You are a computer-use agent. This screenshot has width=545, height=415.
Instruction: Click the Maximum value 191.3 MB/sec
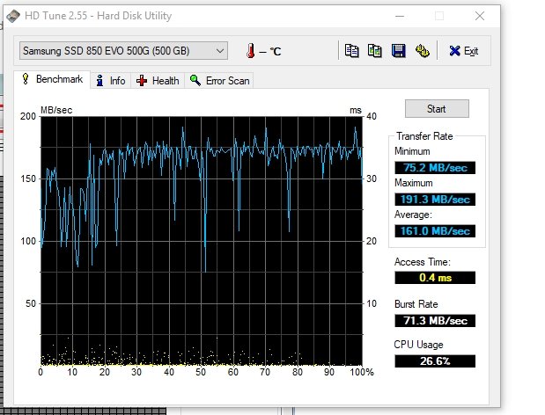point(435,200)
